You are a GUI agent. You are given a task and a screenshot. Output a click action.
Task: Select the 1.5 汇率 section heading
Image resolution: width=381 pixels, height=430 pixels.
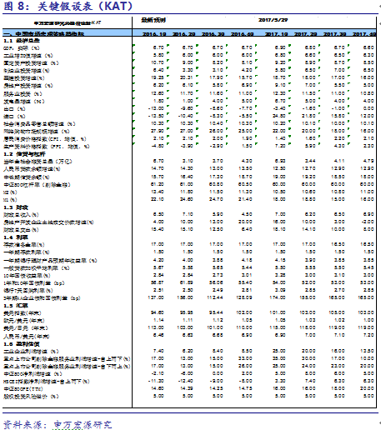click(x=16, y=306)
